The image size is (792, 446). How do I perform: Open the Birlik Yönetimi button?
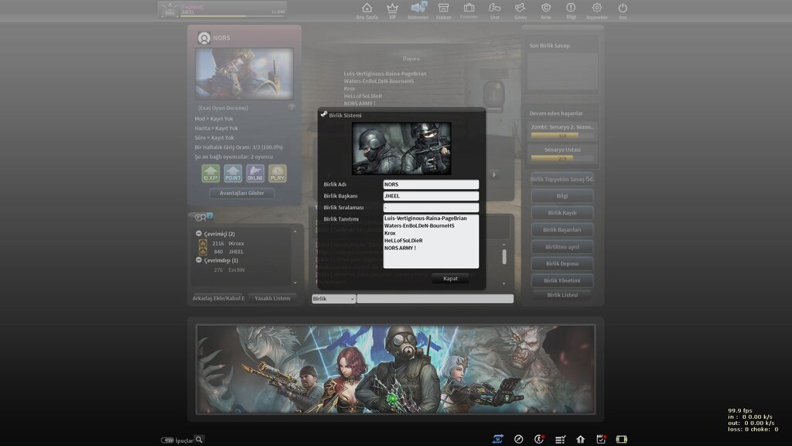click(562, 280)
